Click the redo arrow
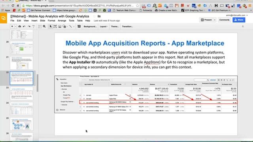The height and width of the screenshot is (142, 253). pyautogui.click(x=29, y=26)
